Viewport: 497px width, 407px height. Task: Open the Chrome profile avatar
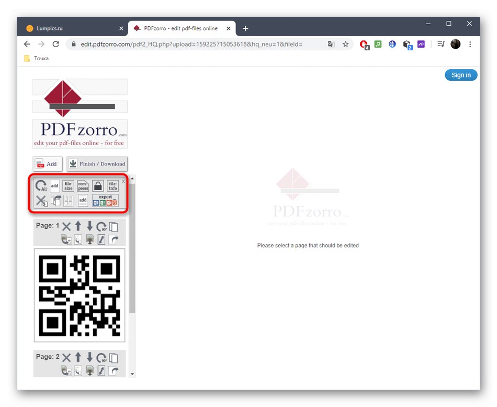tap(456, 44)
